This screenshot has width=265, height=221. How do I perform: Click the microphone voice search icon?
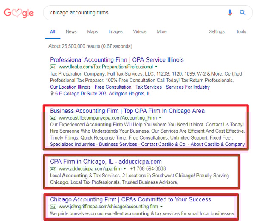[x=230, y=13]
